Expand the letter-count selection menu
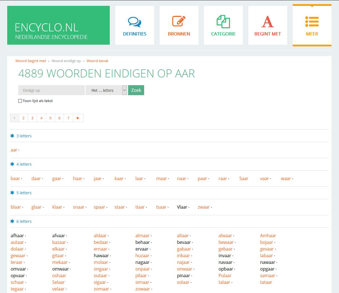The image size is (339, 293). click(x=124, y=90)
